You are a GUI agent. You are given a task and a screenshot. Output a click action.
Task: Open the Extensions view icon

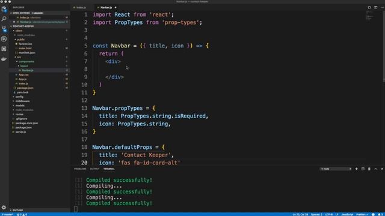tap(4, 49)
